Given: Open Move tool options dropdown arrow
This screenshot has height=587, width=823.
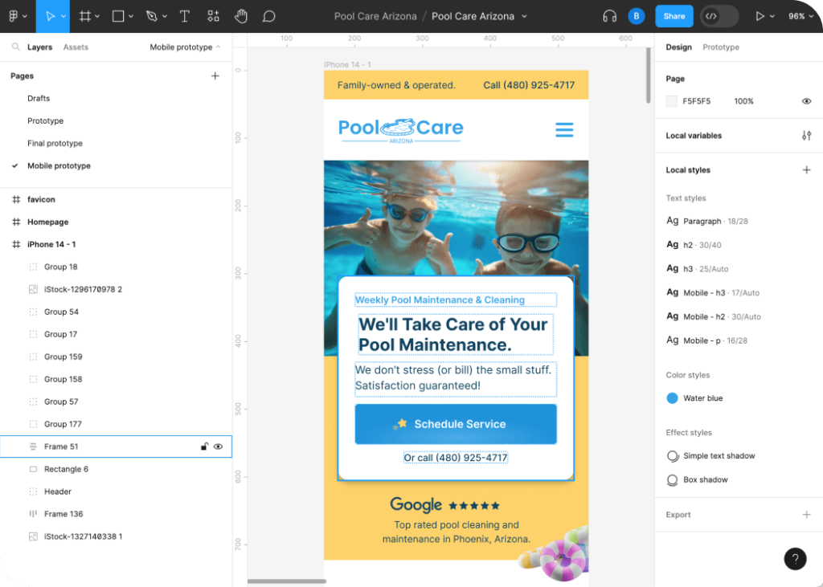Looking at the screenshot, I should (63, 17).
